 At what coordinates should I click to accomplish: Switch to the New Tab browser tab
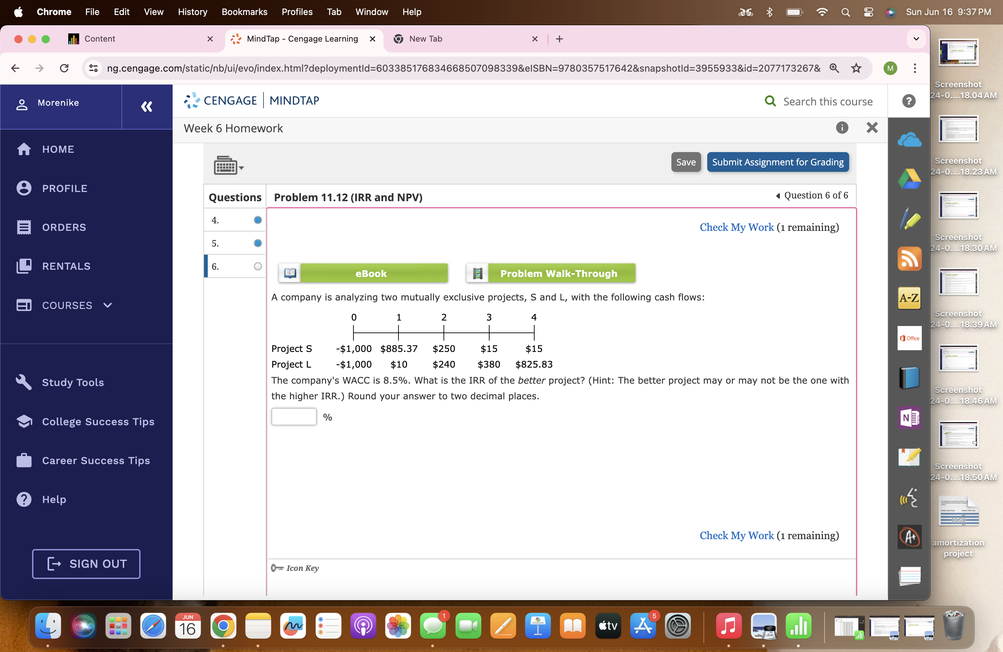(426, 39)
